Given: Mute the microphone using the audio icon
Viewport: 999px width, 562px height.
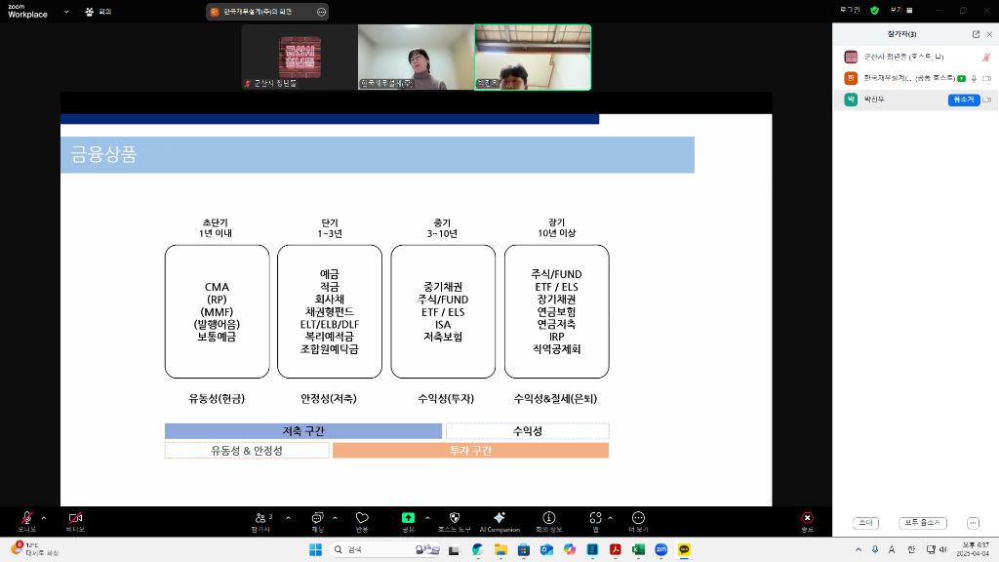Looking at the screenshot, I should click(x=26, y=517).
